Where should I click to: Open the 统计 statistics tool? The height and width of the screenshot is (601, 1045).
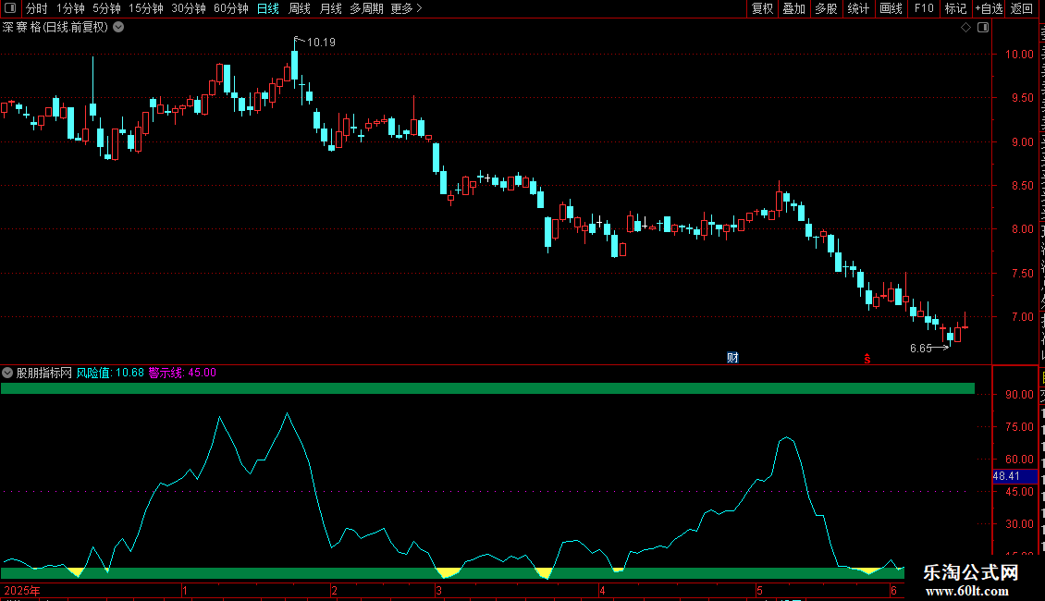coord(858,8)
